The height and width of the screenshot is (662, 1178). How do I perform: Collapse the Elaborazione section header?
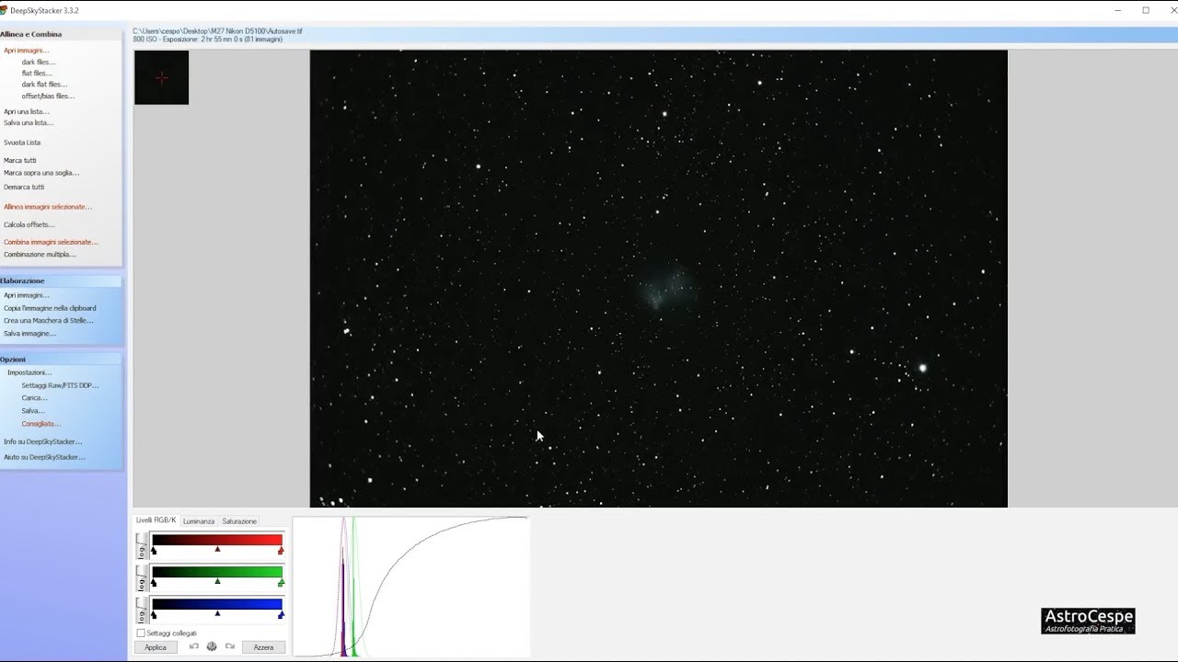tap(61, 280)
